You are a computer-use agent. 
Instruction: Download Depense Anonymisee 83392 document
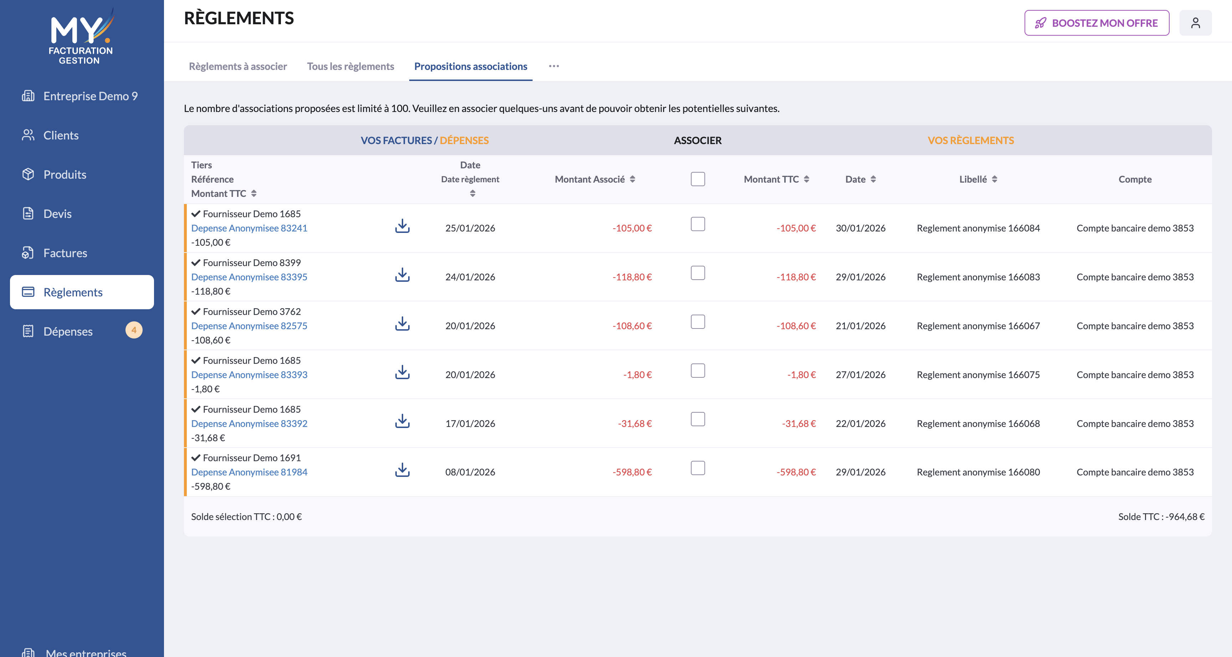[402, 422]
